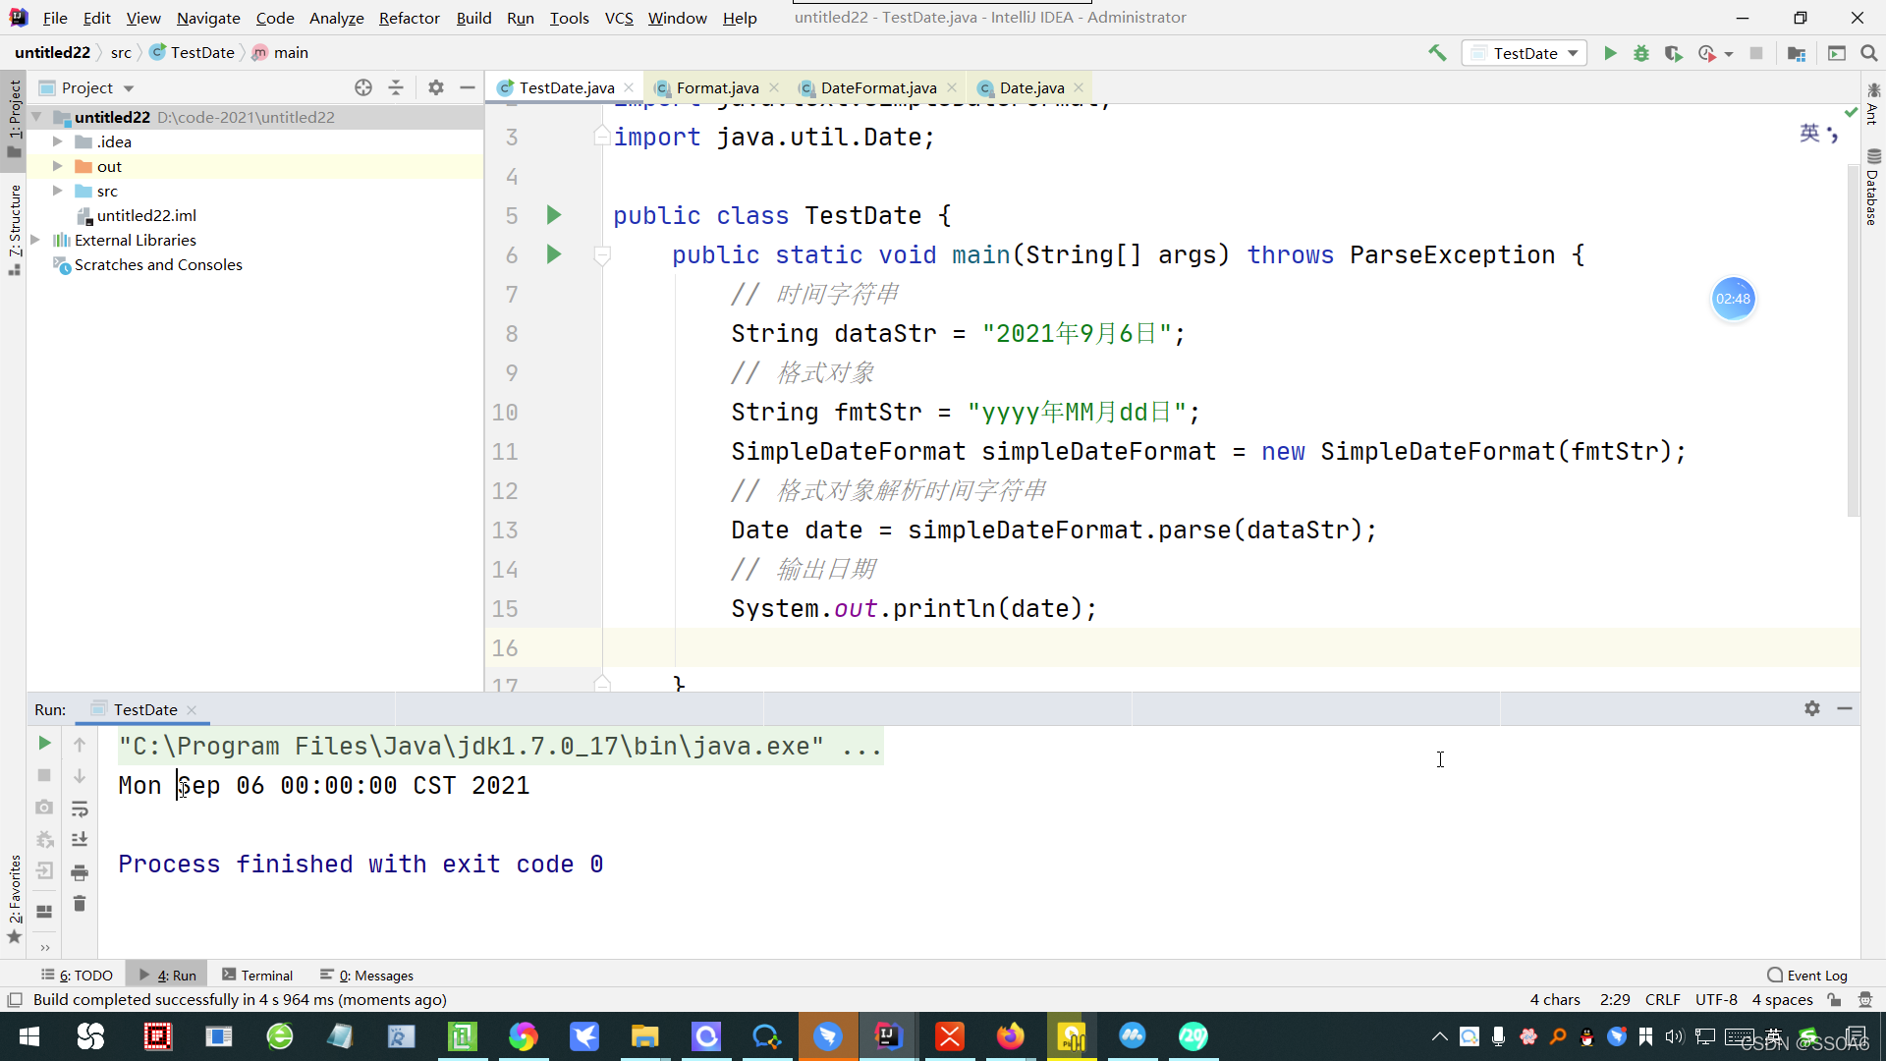Toggle soft-wrap in Run console

coord(80,809)
